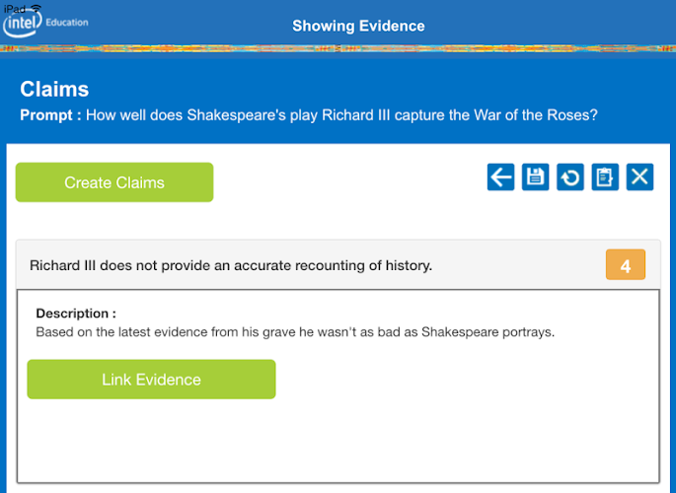
Task: Select the description text about his grave
Action: tap(295, 332)
